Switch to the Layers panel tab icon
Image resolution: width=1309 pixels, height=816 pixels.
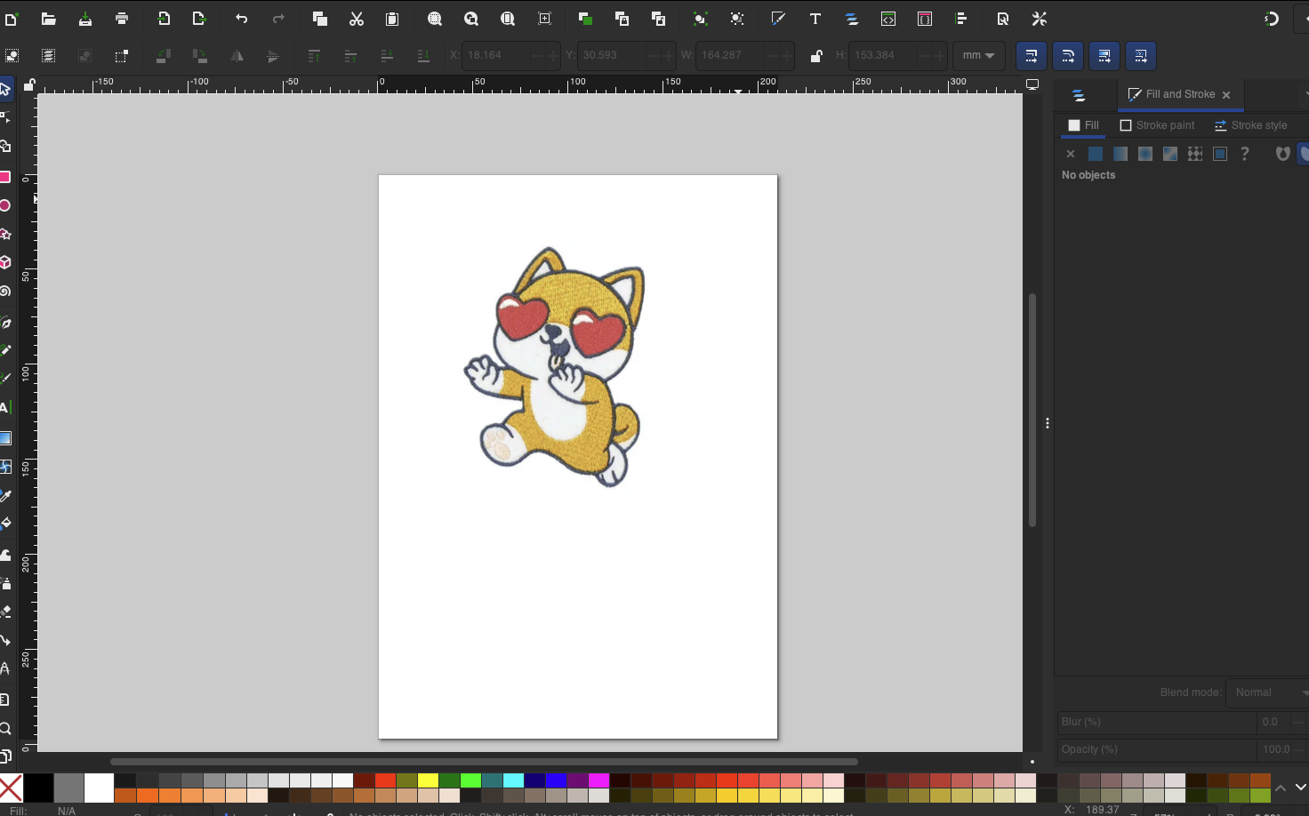1079,95
